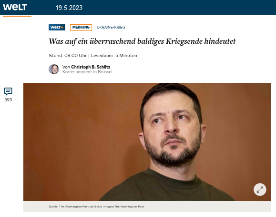This screenshot has height=217, width=276.
Task: Click the Stand: 08:00 Uhr timestamp
Action: (x=68, y=56)
